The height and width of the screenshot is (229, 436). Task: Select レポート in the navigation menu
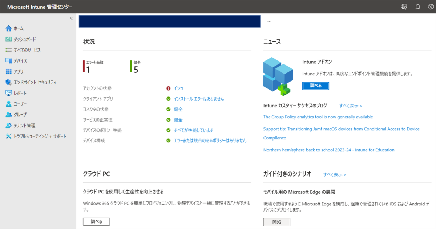coord(20,93)
